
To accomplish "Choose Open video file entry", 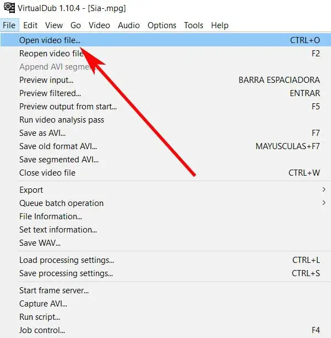I will (x=50, y=40).
